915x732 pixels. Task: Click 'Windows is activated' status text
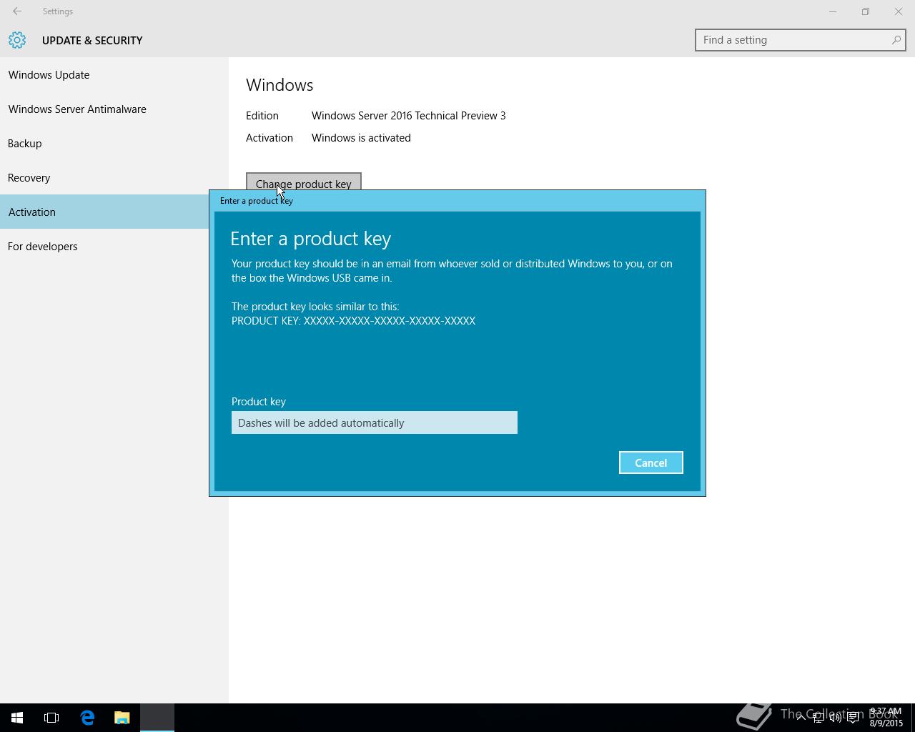[361, 138]
